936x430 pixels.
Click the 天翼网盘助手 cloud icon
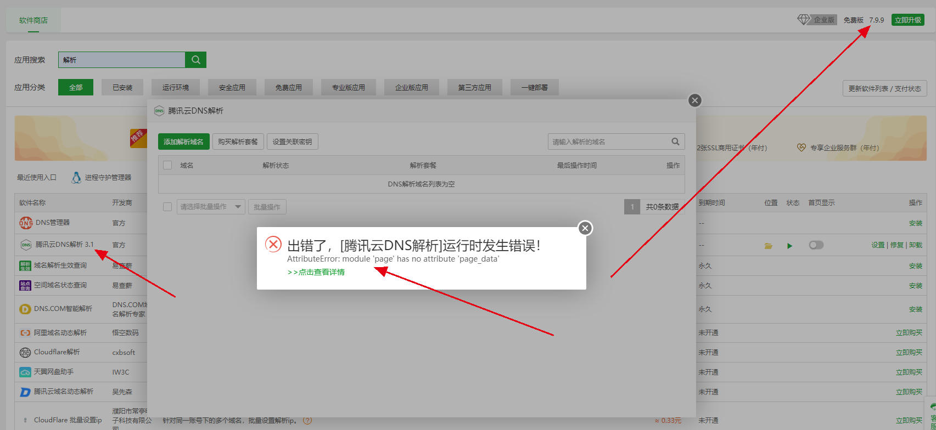pos(25,372)
